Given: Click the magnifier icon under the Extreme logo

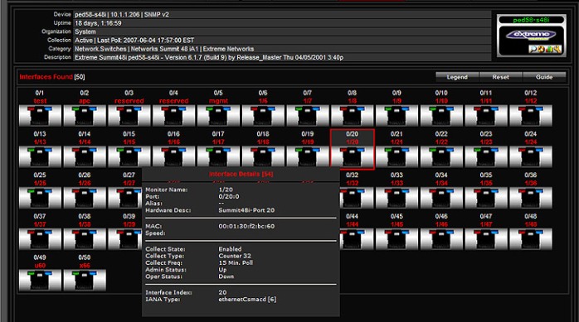Looking at the screenshot, I should (x=533, y=49).
